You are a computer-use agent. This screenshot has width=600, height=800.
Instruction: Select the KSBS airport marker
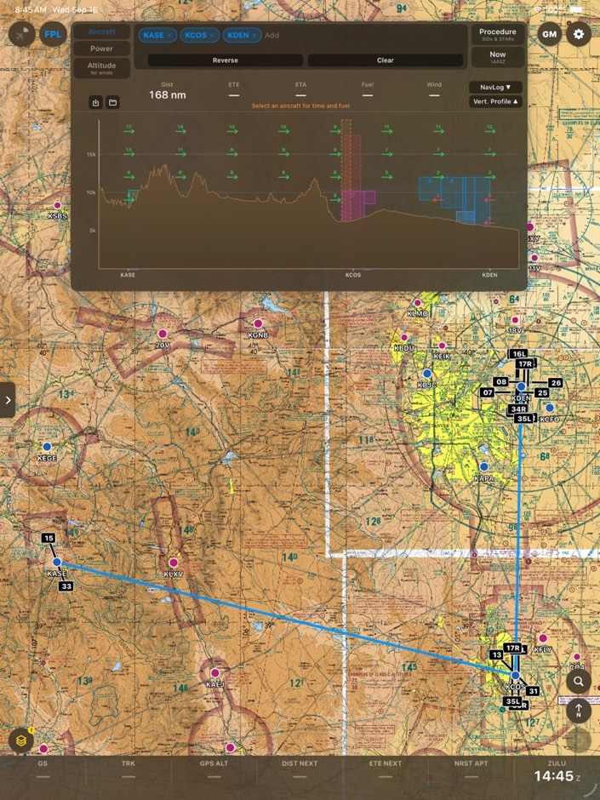pyautogui.click(x=57, y=206)
